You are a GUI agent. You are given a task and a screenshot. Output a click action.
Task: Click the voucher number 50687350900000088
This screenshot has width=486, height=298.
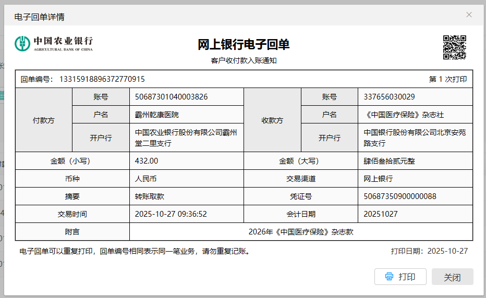(400, 196)
